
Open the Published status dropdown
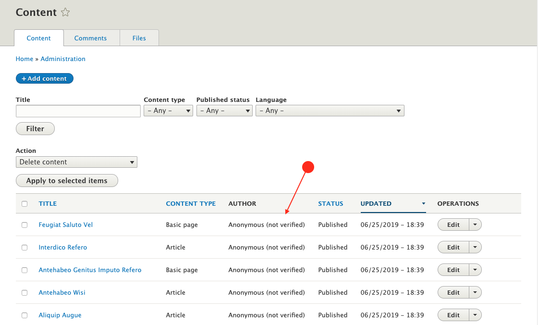pos(224,110)
